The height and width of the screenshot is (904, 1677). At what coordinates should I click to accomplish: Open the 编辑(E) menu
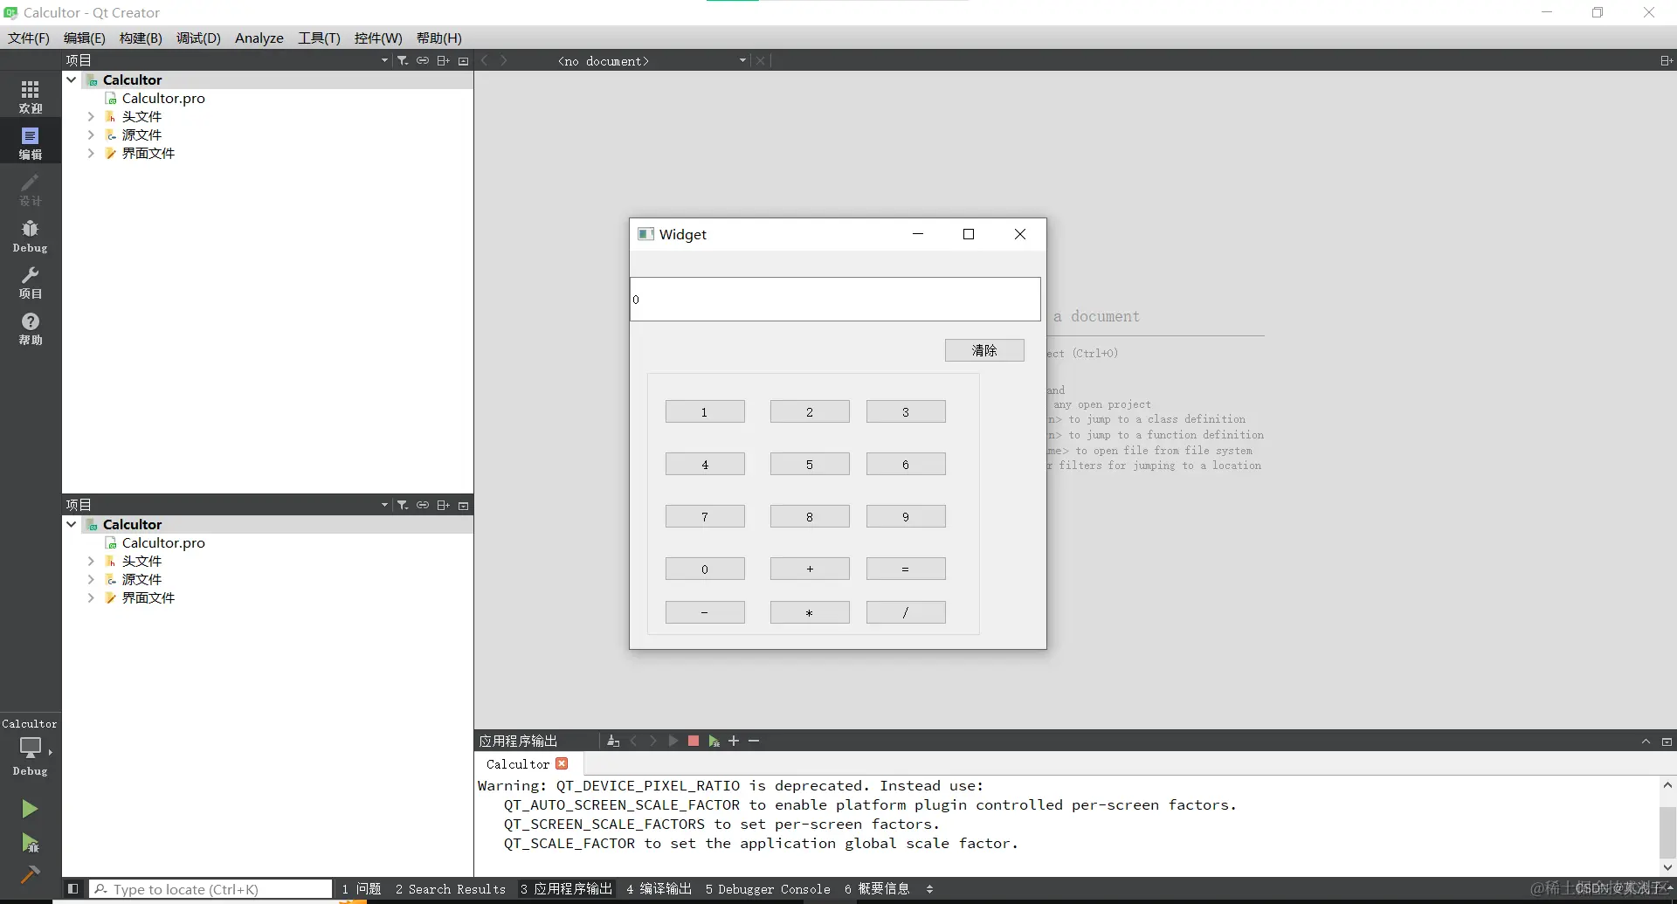point(84,38)
